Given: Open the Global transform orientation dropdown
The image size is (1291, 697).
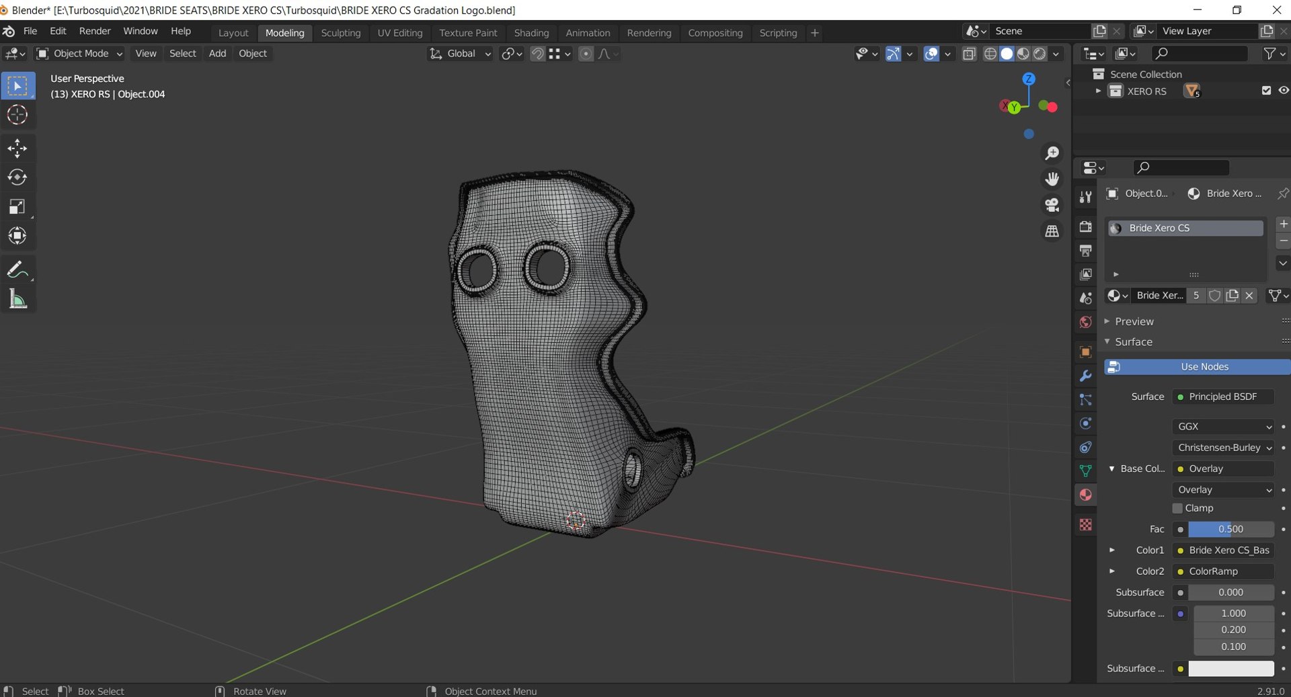Looking at the screenshot, I should click(460, 54).
